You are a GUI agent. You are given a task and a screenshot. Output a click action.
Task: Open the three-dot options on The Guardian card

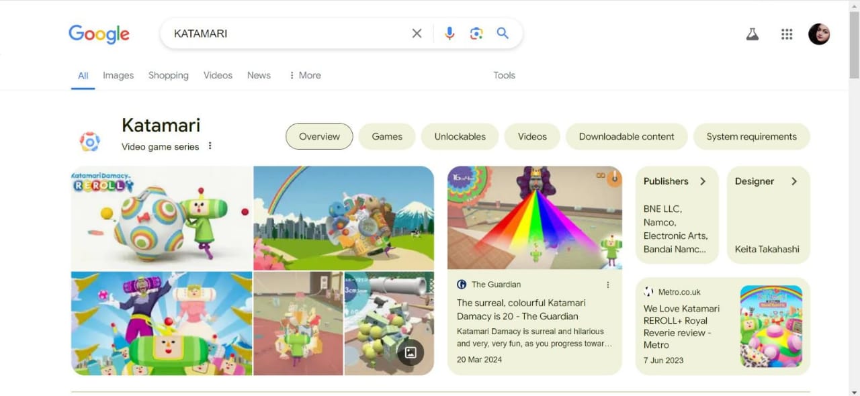(x=608, y=284)
